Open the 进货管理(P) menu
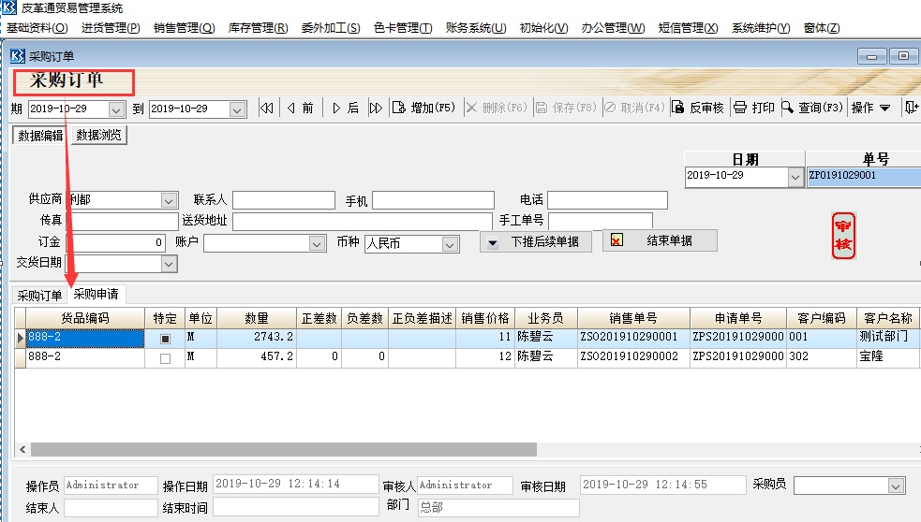 tap(111, 27)
